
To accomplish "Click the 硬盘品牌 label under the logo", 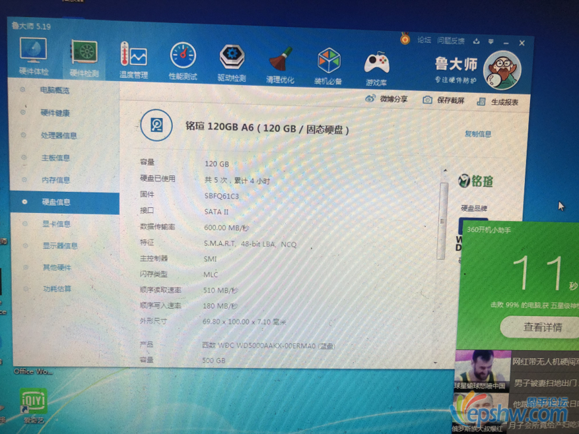I will (x=474, y=208).
